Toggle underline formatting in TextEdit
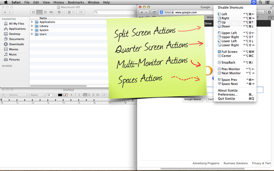Image resolution: width=274 pixels, height=171 pixels. (79, 95)
